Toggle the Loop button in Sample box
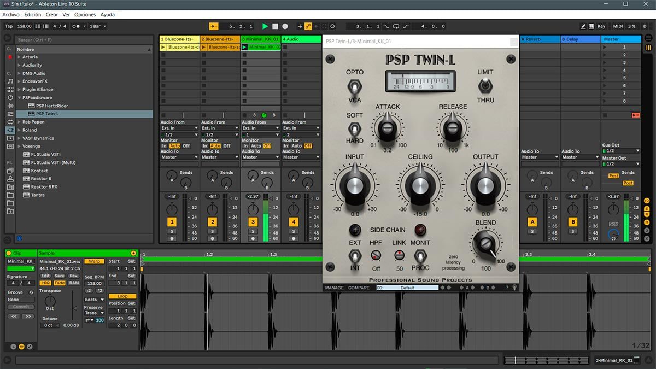 [x=122, y=296]
